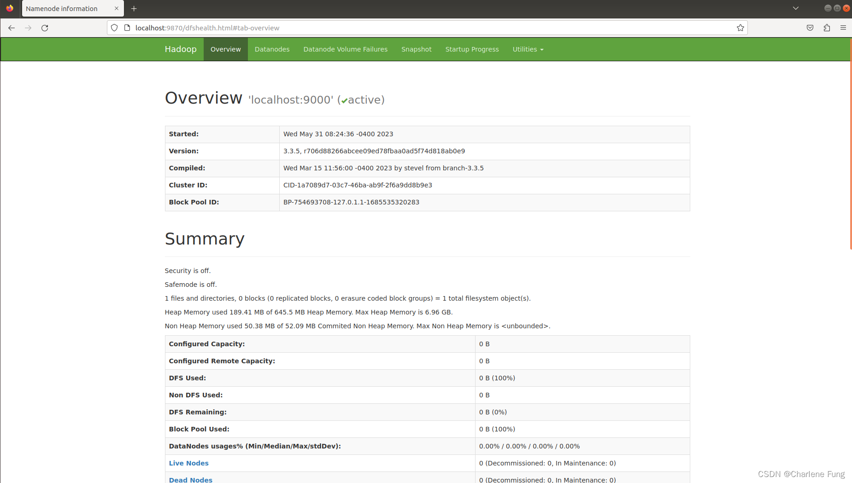Screen dimensions: 852x483
Task: Close the browser window
Action: click(x=846, y=8)
